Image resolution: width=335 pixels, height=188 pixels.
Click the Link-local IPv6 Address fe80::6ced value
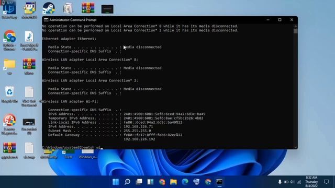(153, 122)
